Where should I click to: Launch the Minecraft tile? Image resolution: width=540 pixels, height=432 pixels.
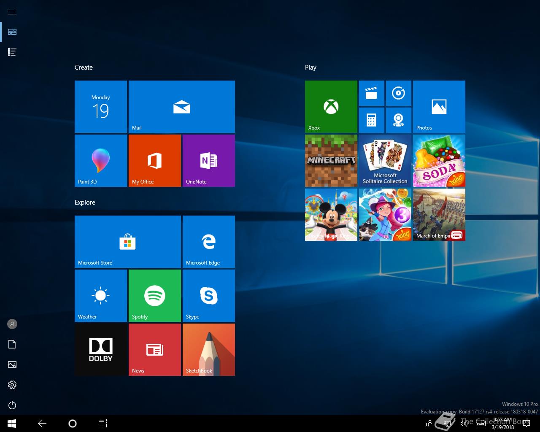[331, 161]
